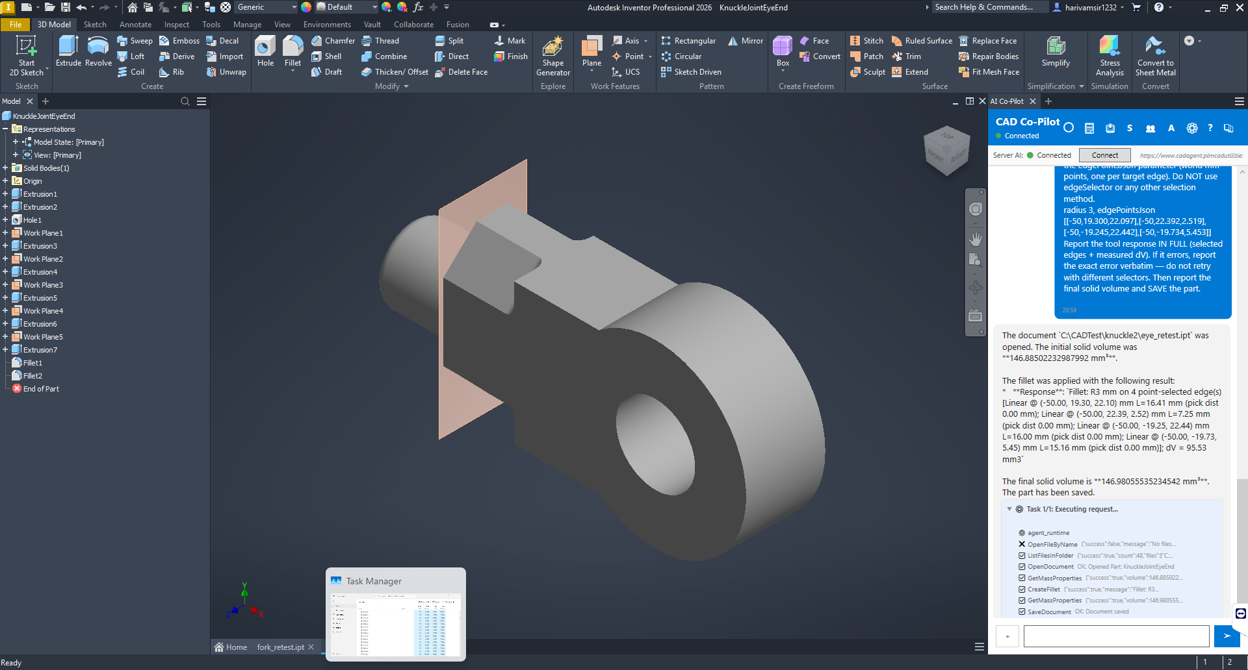Send the Co-Pilot chat message
The height and width of the screenshot is (670, 1248).
(1226, 636)
